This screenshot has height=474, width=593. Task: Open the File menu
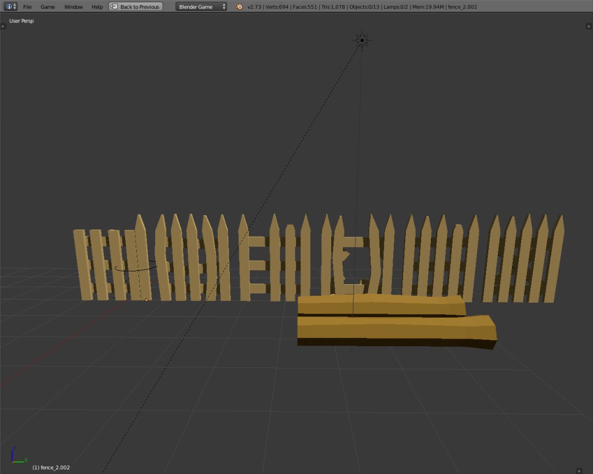27,6
